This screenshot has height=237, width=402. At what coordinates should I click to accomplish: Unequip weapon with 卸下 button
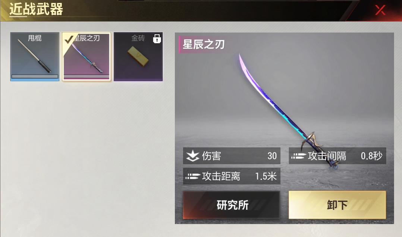coord(337,205)
